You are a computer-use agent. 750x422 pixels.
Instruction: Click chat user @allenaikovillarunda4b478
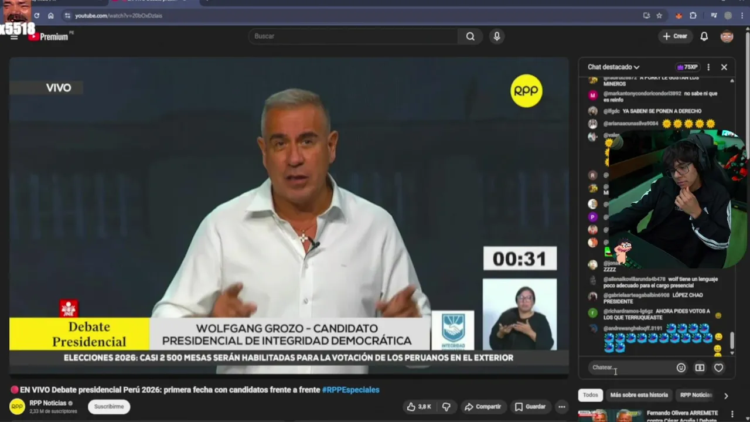click(635, 279)
